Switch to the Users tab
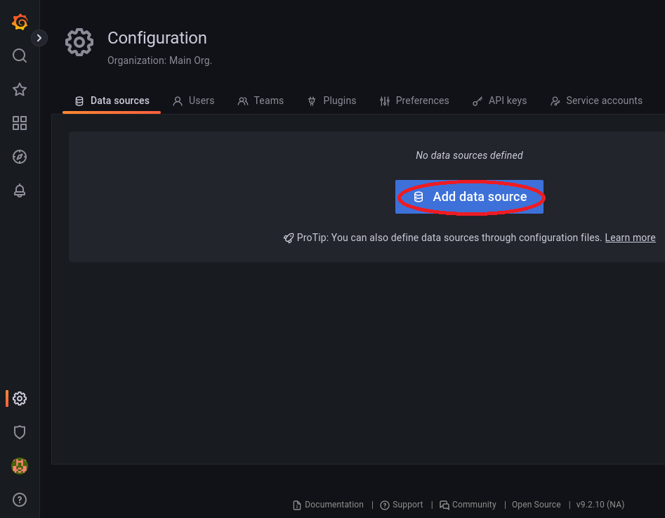The height and width of the screenshot is (518, 665). 194,101
